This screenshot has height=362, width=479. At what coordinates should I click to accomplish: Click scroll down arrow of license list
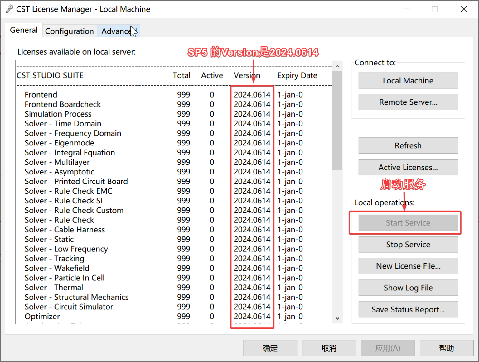[x=337, y=318]
